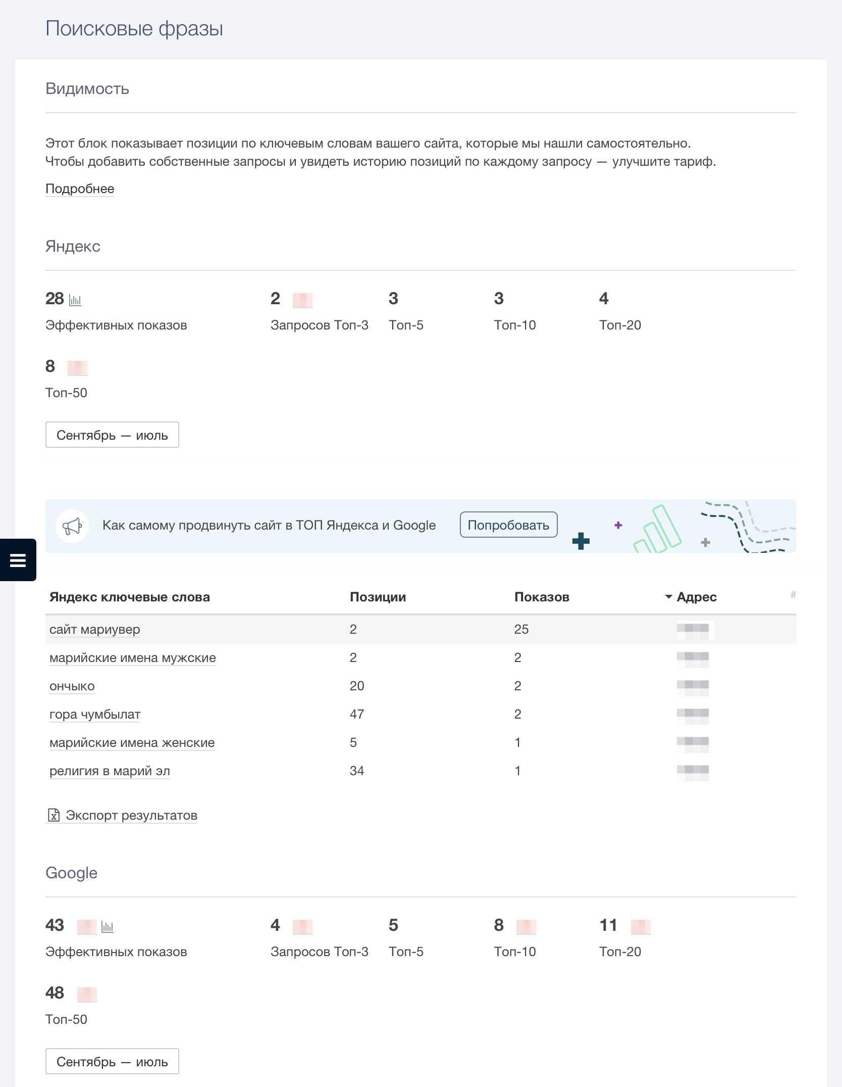The image size is (842, 1087).
Task: Click the megaphone icon in promo banner
Action: 72,526
